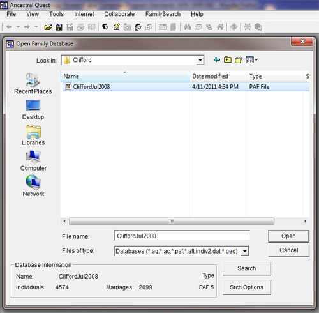Click the greyed add family toolbar icon

(x=149, y=27)
